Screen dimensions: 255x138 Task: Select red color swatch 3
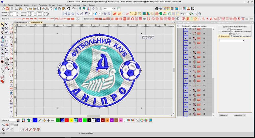click(67, 120)
